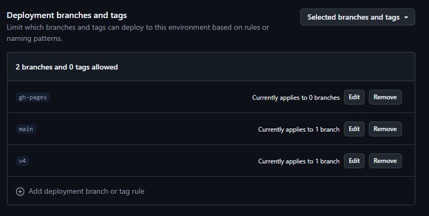The height and width of the screenshot is (216, 429).
Task: Edit the main branch rule
Action: pyautogui.click(x=354, y=129)
